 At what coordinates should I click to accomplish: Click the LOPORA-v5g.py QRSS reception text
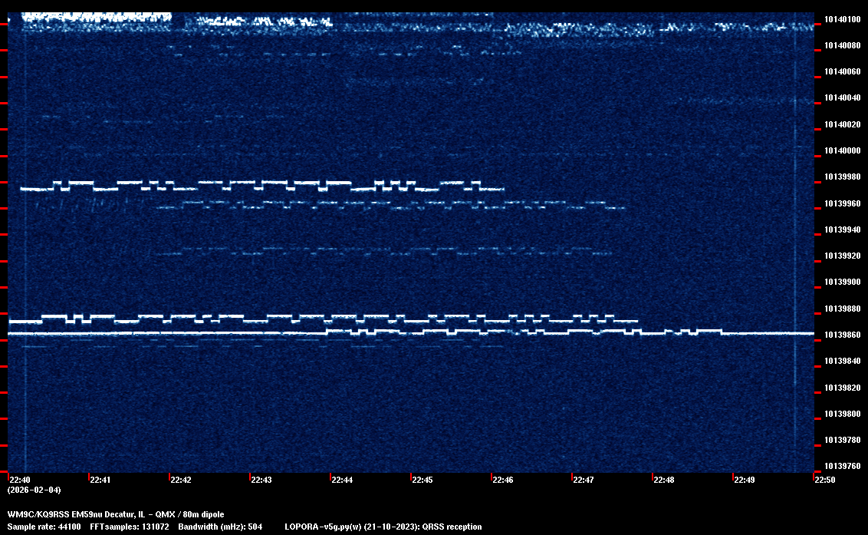[383, 527]
